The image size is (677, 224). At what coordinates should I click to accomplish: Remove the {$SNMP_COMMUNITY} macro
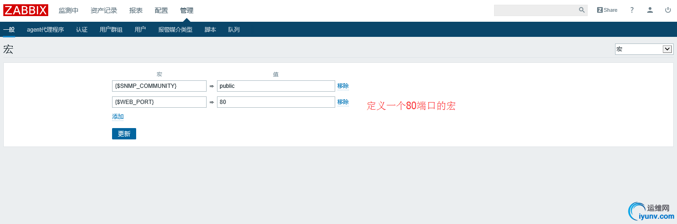[343, 86]
